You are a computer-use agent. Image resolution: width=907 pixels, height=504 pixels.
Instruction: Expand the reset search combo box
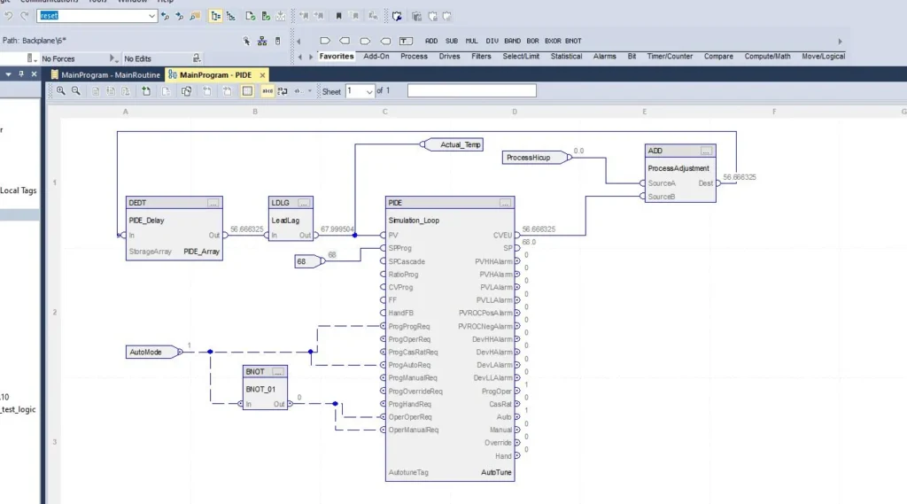[151, 16]
